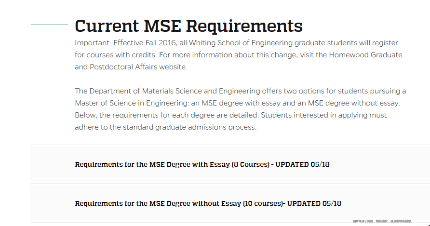This screenshot has width=430, height=226.
Task: Click the 'Important: Effective Fall 2016' text
Action: click(x=126, y=43)
